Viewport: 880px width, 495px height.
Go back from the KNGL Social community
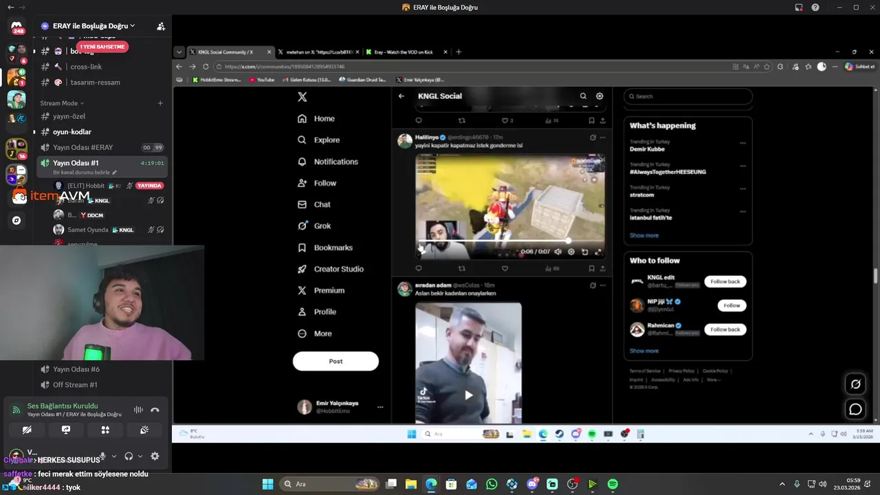coord(401,96)
